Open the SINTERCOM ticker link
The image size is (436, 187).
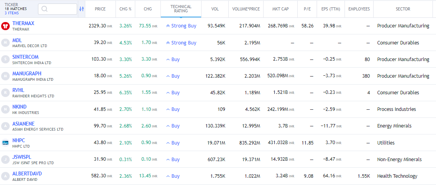coord(25,57)
